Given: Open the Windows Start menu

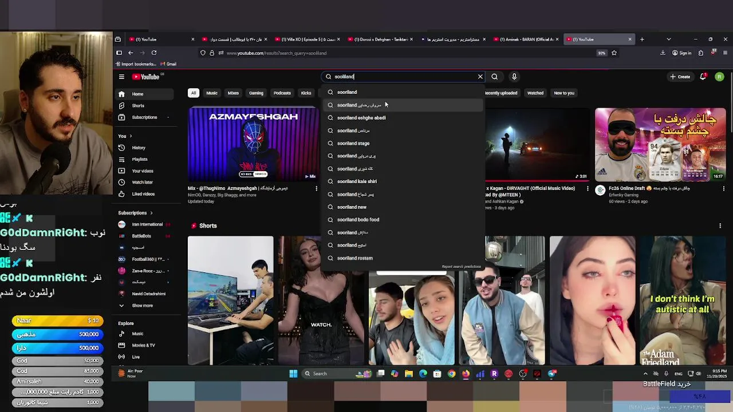Looking at the screenshot, I should [293, 374].
